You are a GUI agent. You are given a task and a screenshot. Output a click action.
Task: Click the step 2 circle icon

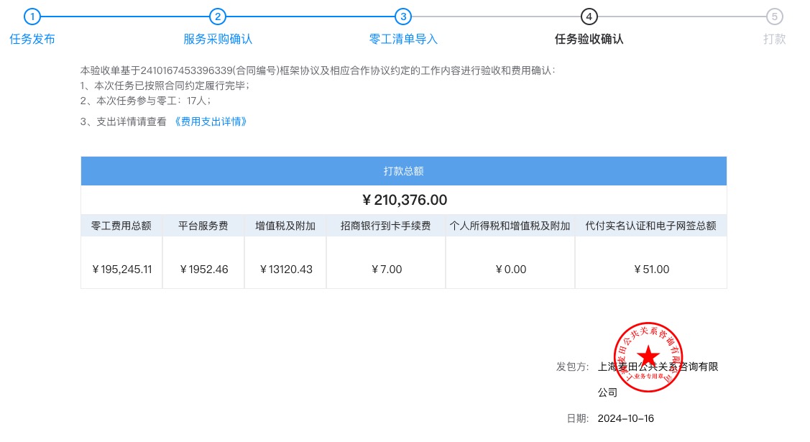[218, 17]
